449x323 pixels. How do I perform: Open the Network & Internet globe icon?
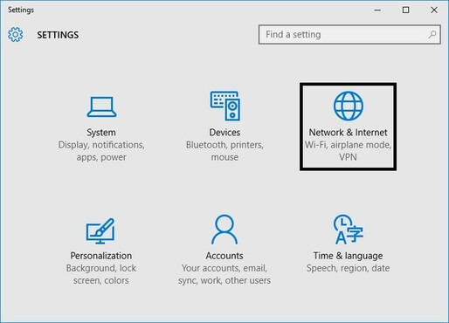349,106
